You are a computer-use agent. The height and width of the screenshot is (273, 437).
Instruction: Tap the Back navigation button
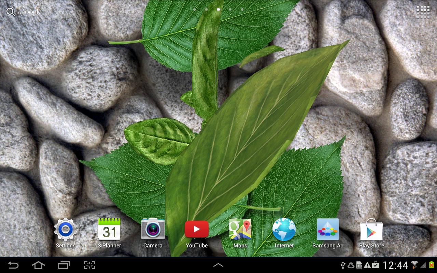click(x=13, y=265)
